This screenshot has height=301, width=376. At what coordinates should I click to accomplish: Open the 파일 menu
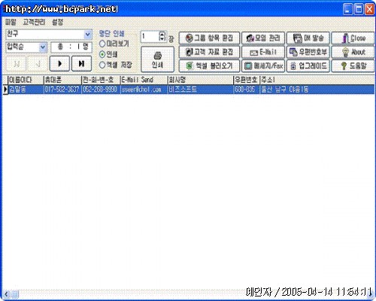11,22
